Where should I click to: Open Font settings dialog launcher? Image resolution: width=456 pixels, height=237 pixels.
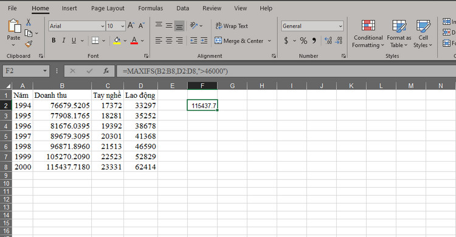146,56
